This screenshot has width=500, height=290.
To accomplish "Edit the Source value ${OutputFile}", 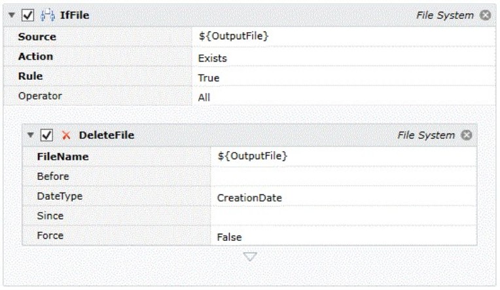I will (344, 37).
